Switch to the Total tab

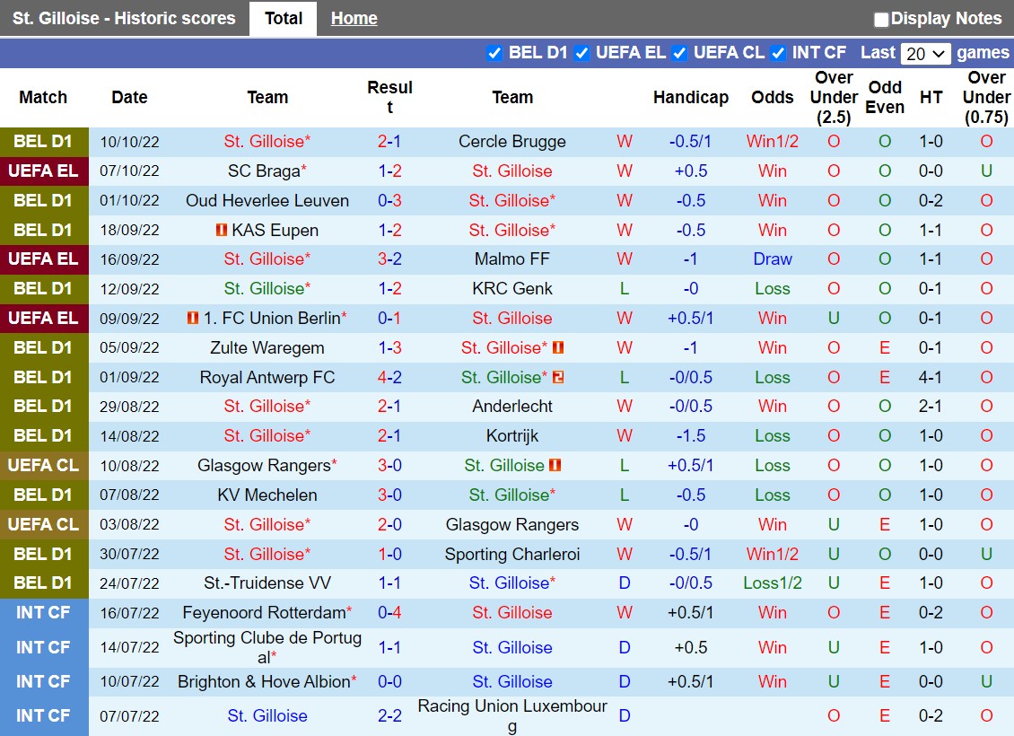click(x=284, y=18)
